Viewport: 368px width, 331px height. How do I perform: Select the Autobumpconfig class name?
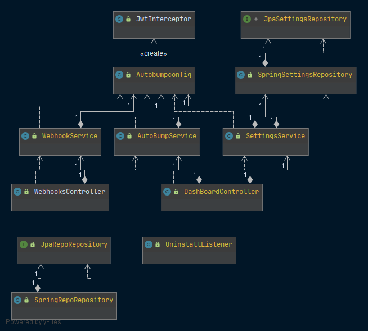click(164, 75)
